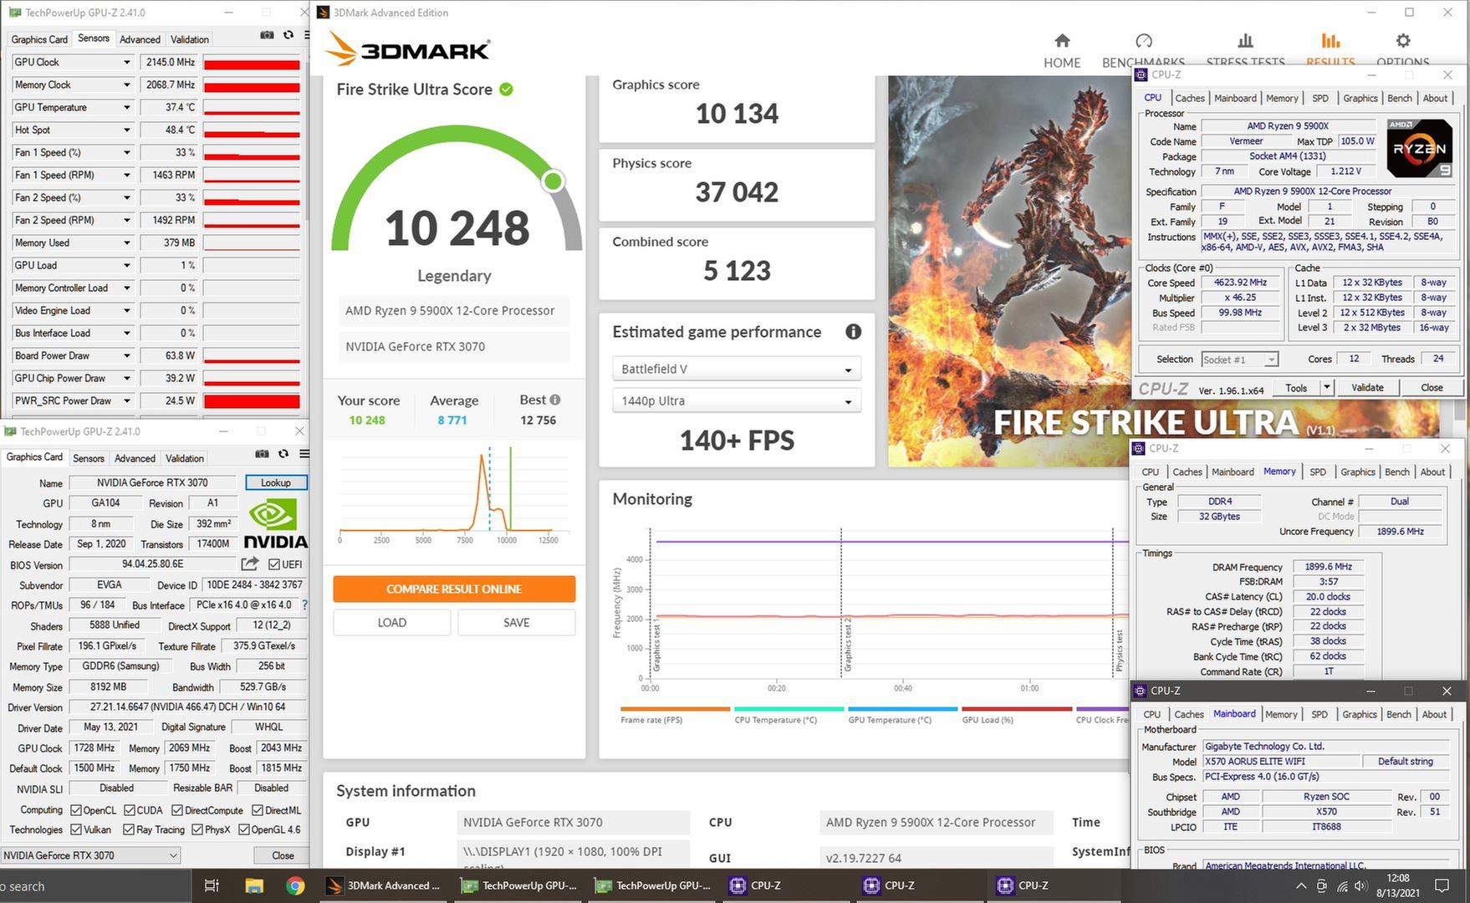Image resolution: width=1470 pixels, height=903 pixels.
Task: Open 3DMark Options gear
Action: click(x=1403, y=41)
